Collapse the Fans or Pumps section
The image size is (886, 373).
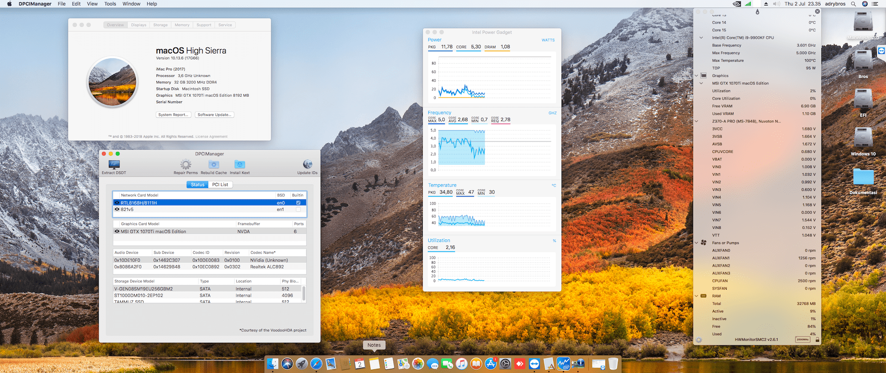pyautogui.click(x=696, y=243)
